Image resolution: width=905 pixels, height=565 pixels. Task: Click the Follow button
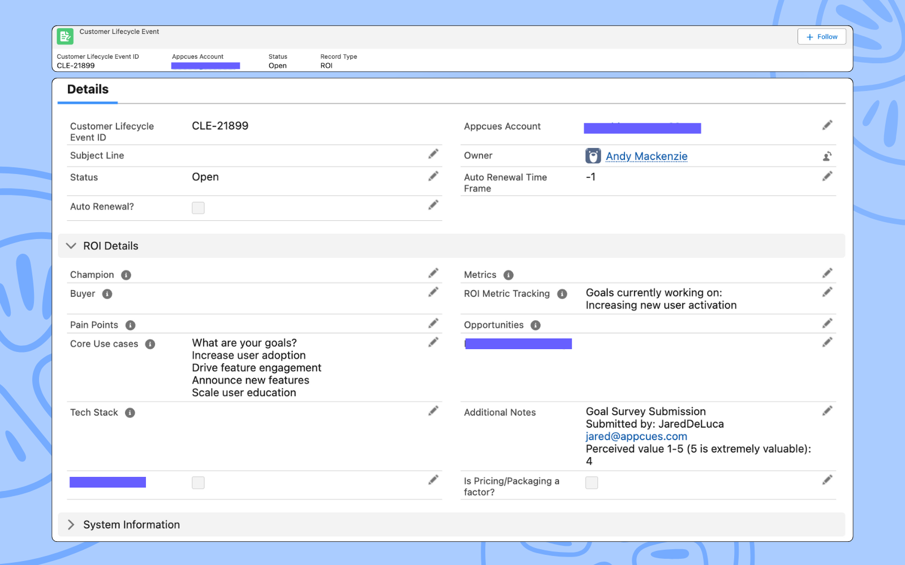822,37
